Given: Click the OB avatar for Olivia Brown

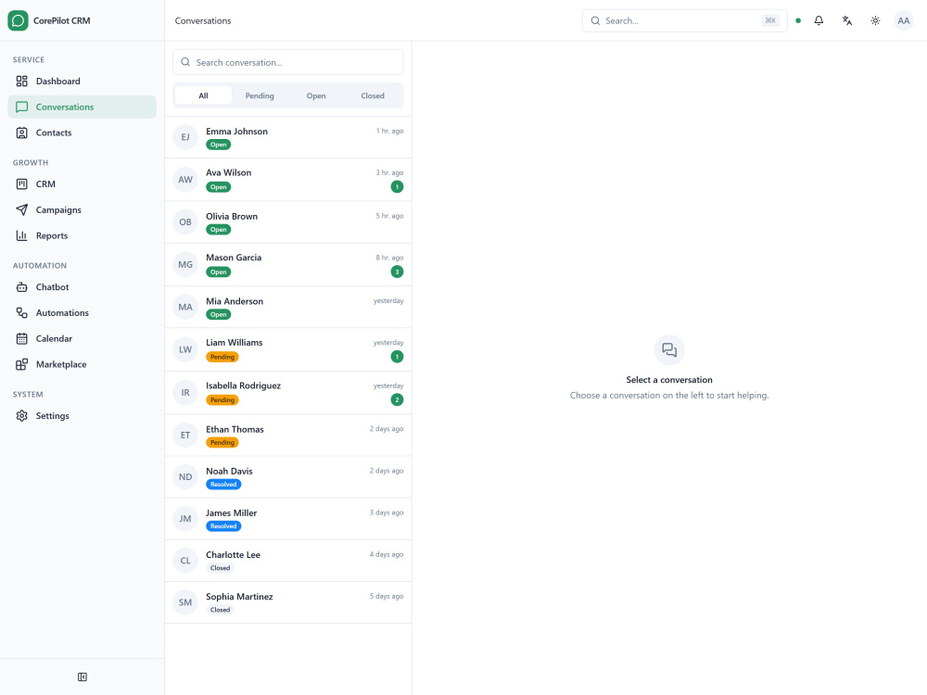Looking at the screenshot, I should pos(185,222).
